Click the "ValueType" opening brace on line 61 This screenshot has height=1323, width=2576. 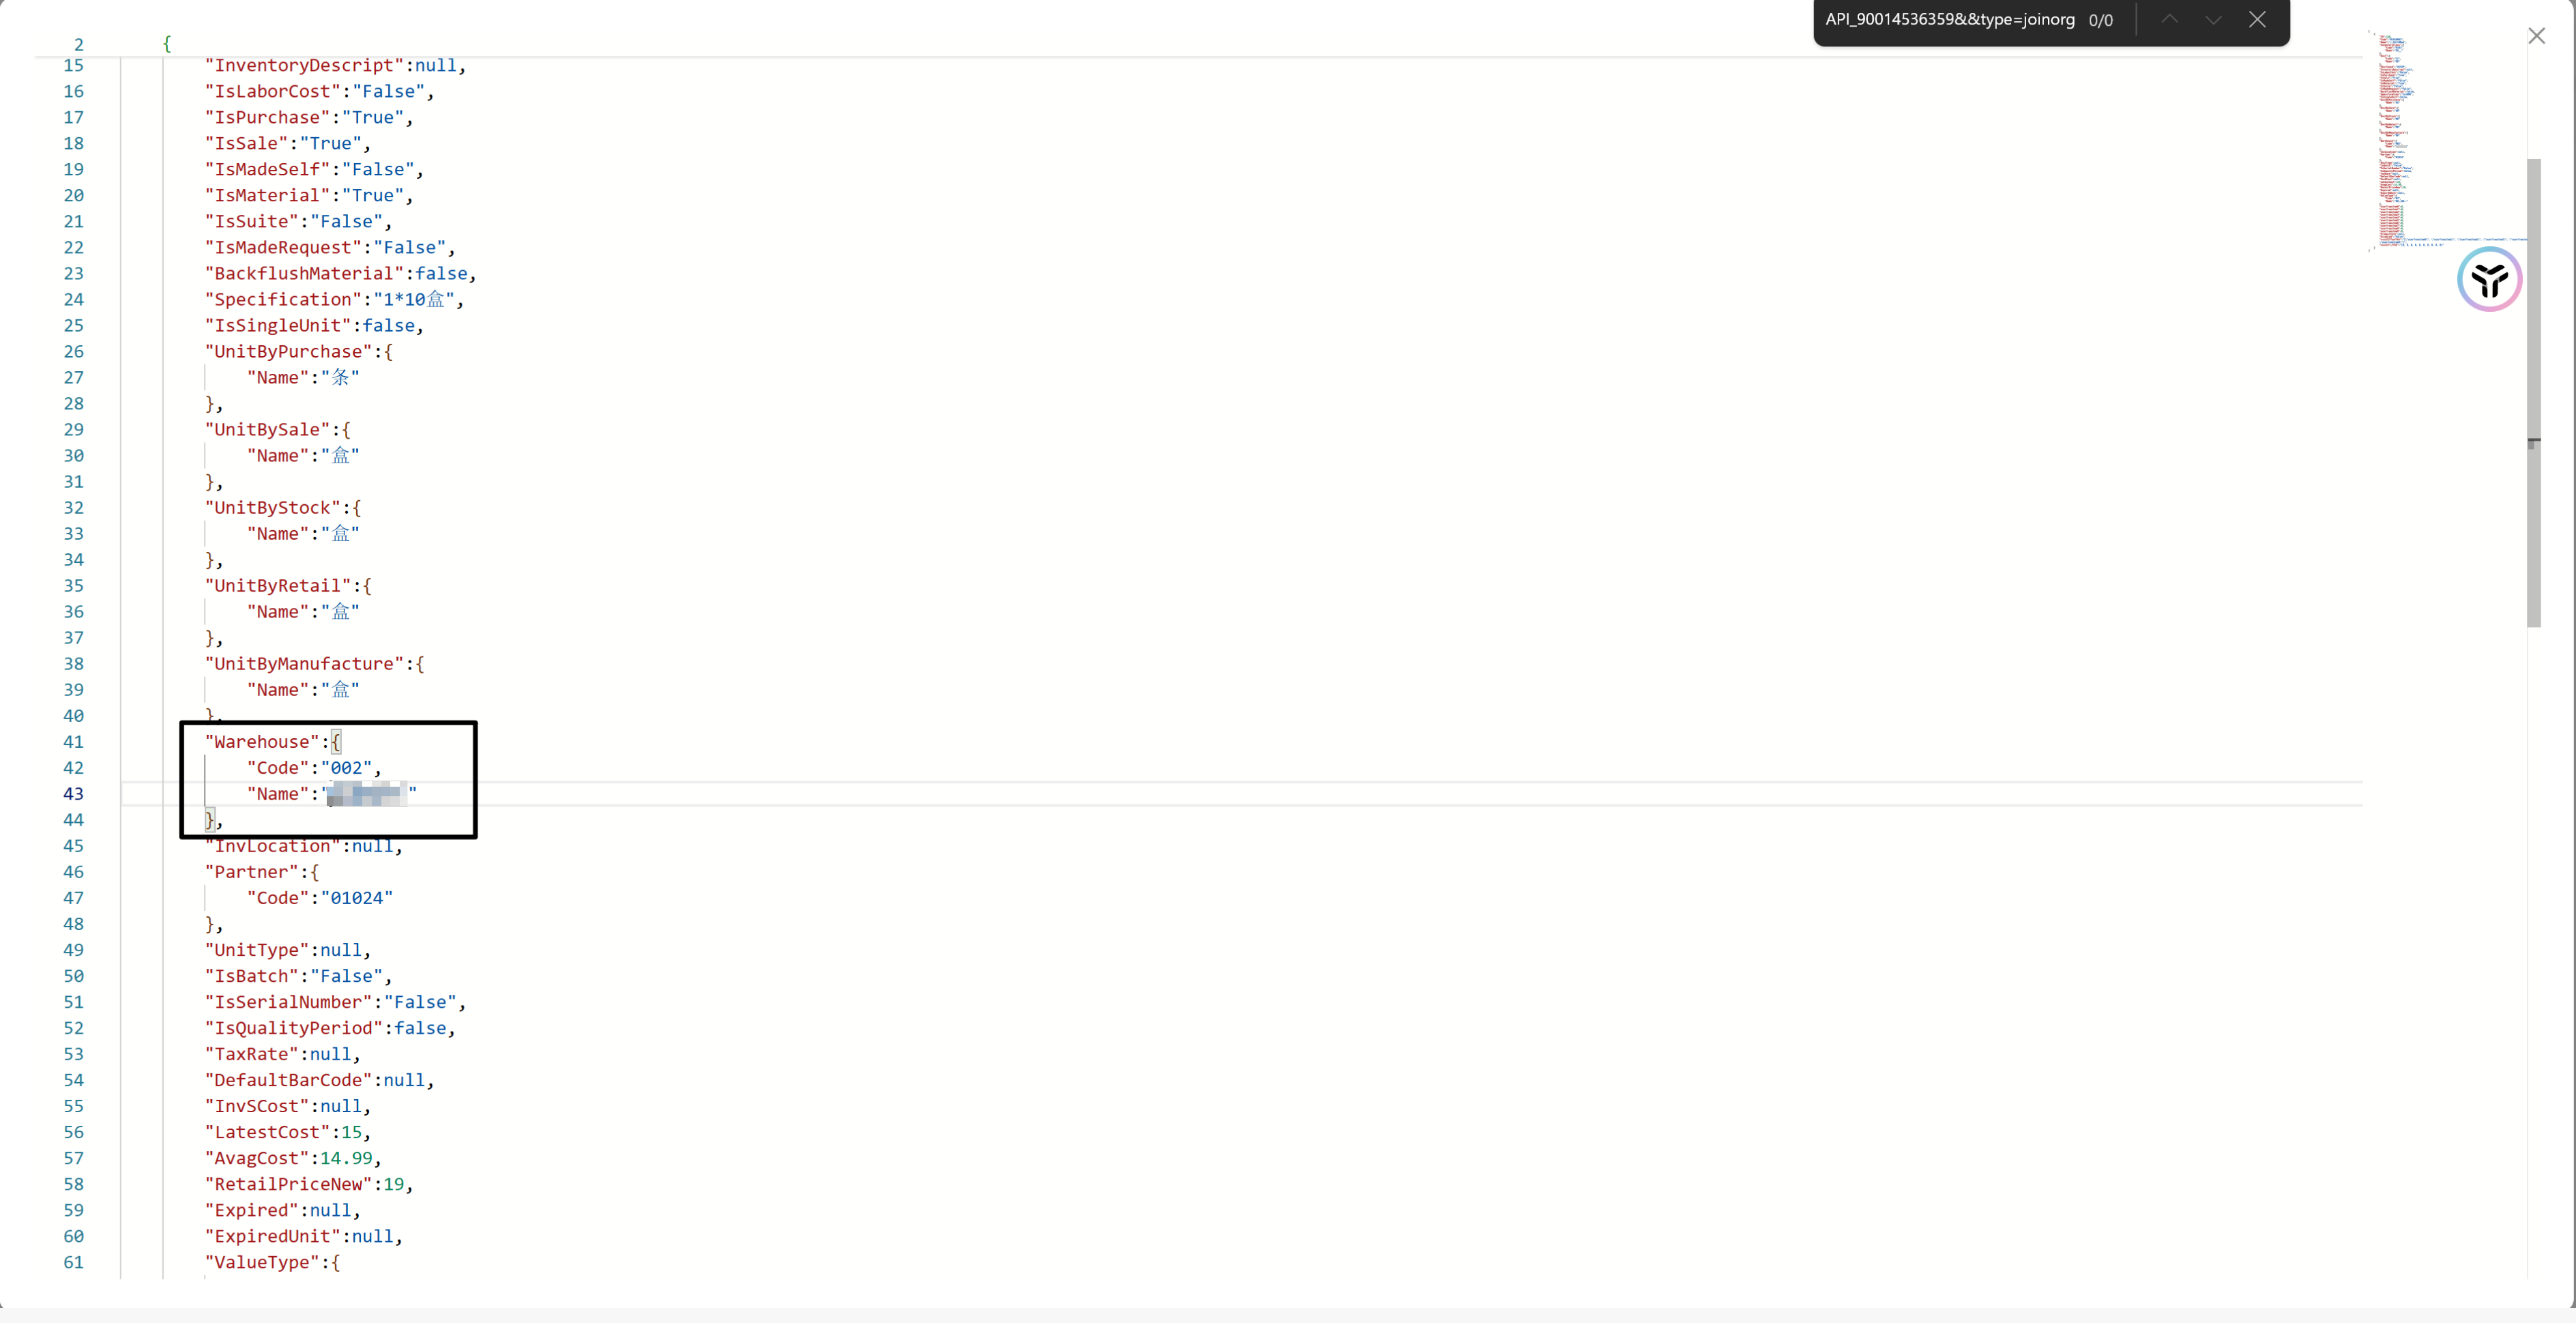point(335,1262)
